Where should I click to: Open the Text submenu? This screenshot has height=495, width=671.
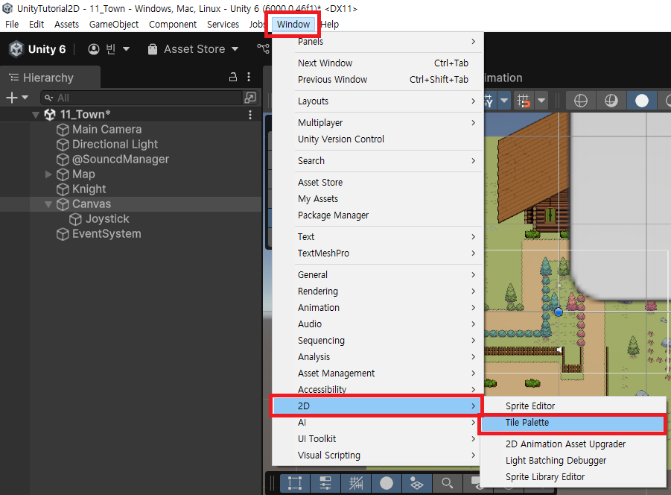coord(377,237)
